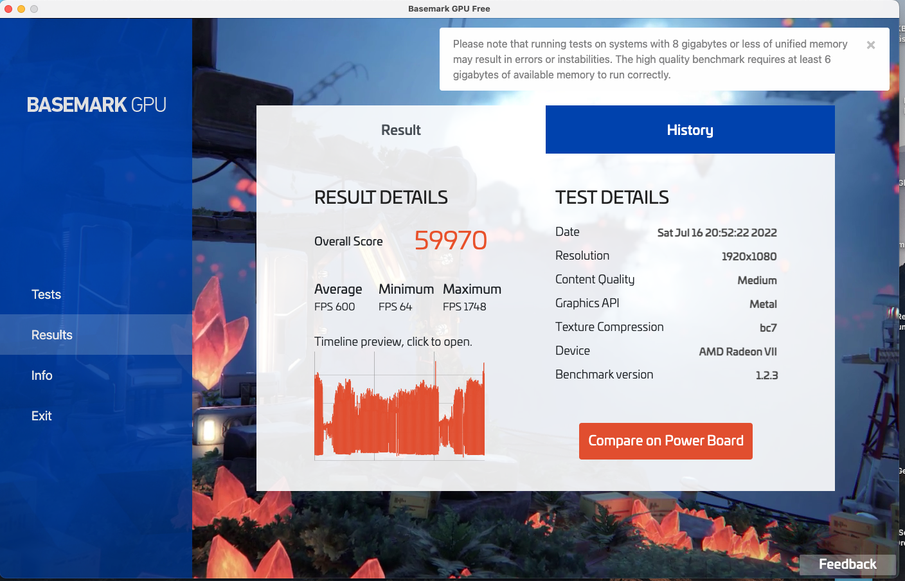Dismiss the memory warning notification
Screen dimensions: 905x581
click(871, 45)
